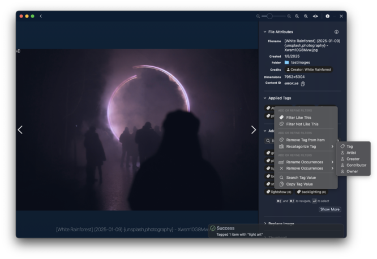Screen dimensions: 377x259
Task: Open Recatagorize Tag submenu
Action: point(306,146)
